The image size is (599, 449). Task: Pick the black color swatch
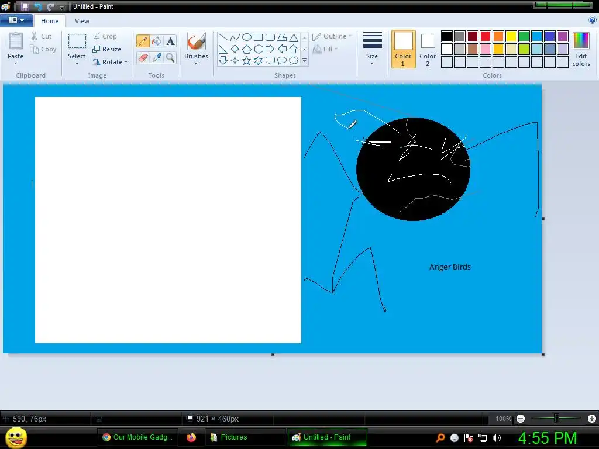[x=446, y=36]
